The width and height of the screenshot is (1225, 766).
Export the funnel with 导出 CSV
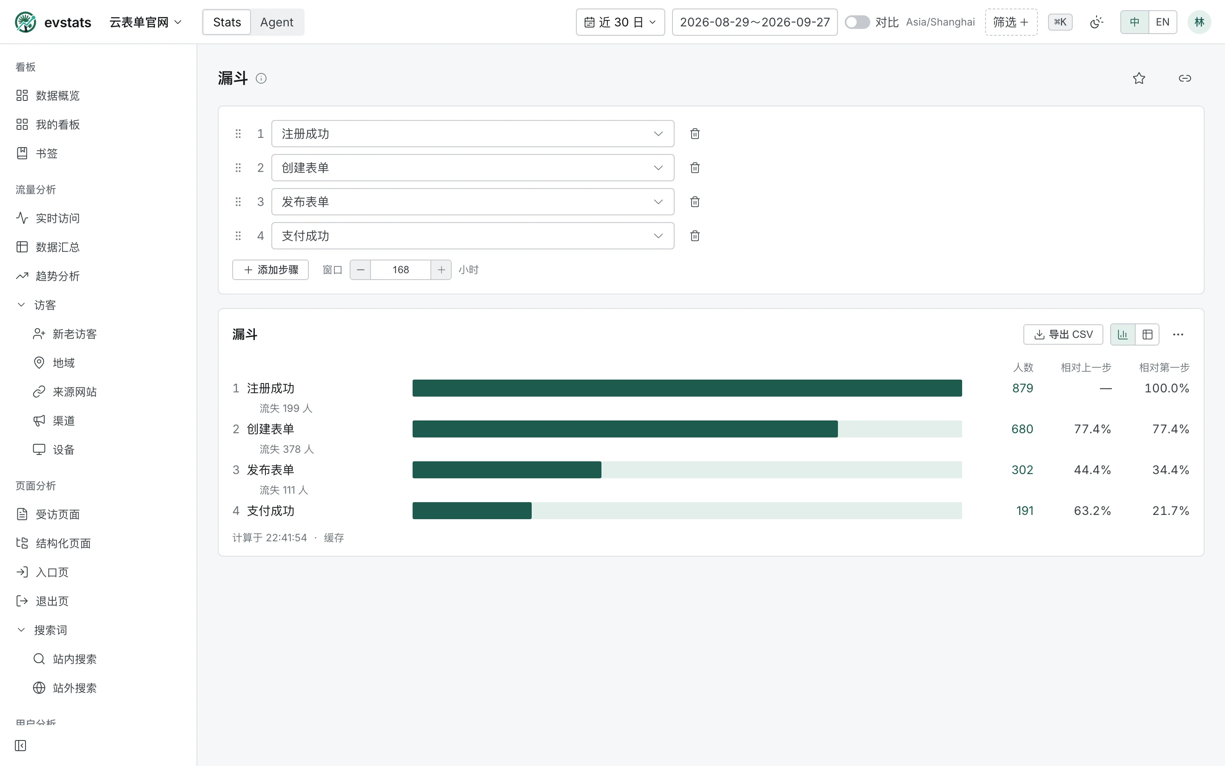click(x=1063, y=334)
